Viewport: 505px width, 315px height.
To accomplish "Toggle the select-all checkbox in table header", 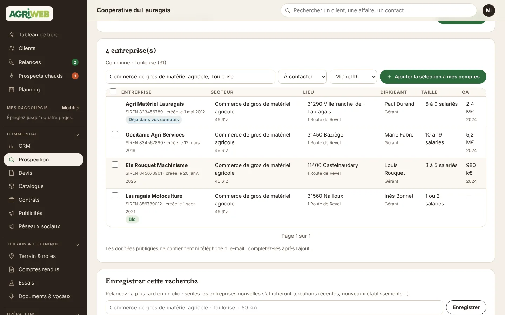I will pyautogui.click(x=113, y=91).
